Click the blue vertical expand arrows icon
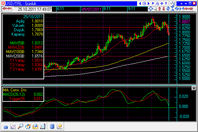 pyautogui.click(x=168, y=9)
